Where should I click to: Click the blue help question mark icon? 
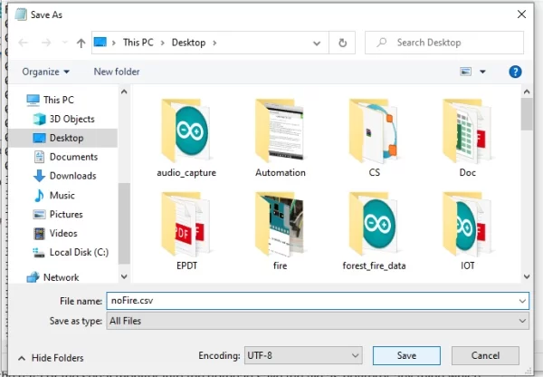point(515,72)
